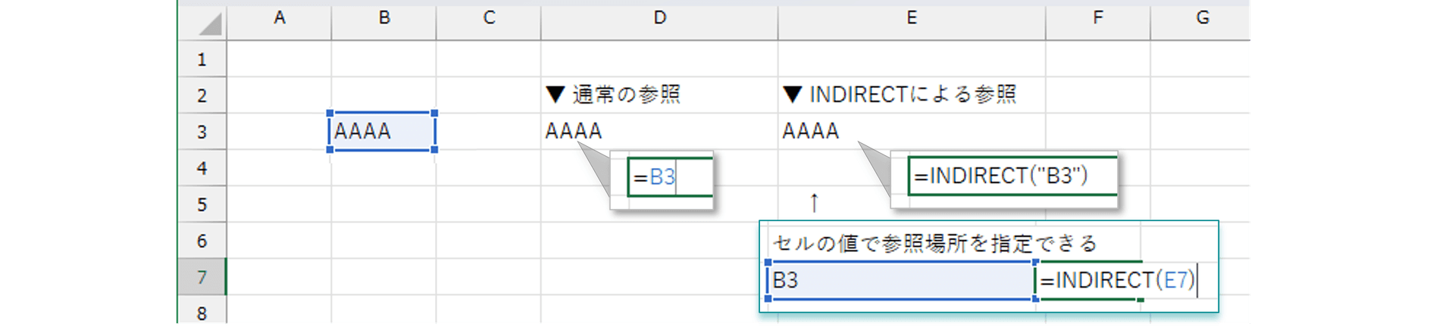The height and width of the screenshot is (327, 1455).
Task: Select column B header
Action: click(384, 18)
